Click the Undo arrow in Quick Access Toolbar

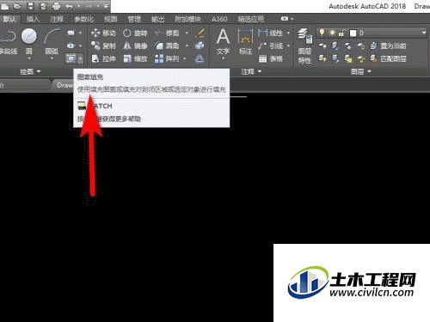tap(69, 6)
